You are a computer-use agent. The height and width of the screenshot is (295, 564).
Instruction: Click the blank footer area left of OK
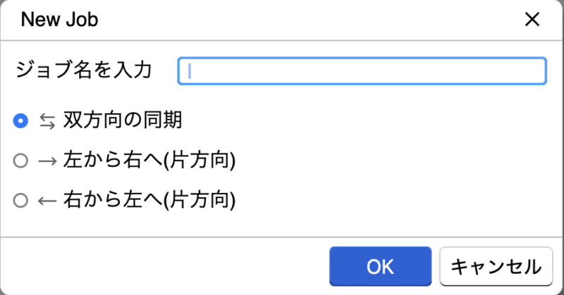coord(162,266)
